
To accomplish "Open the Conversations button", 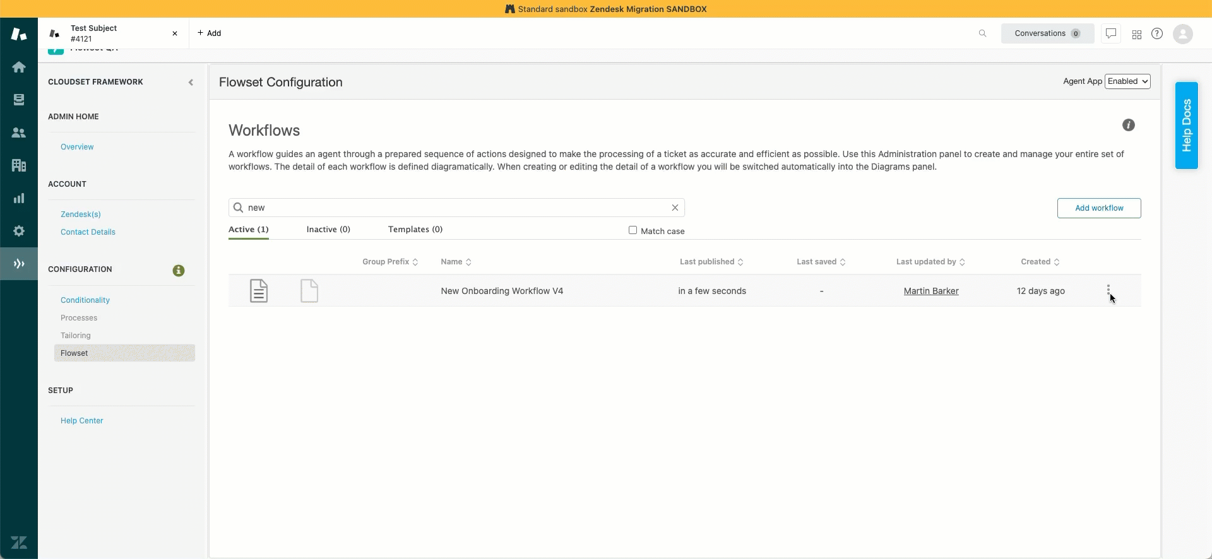I will click(x=1048, y=33).
